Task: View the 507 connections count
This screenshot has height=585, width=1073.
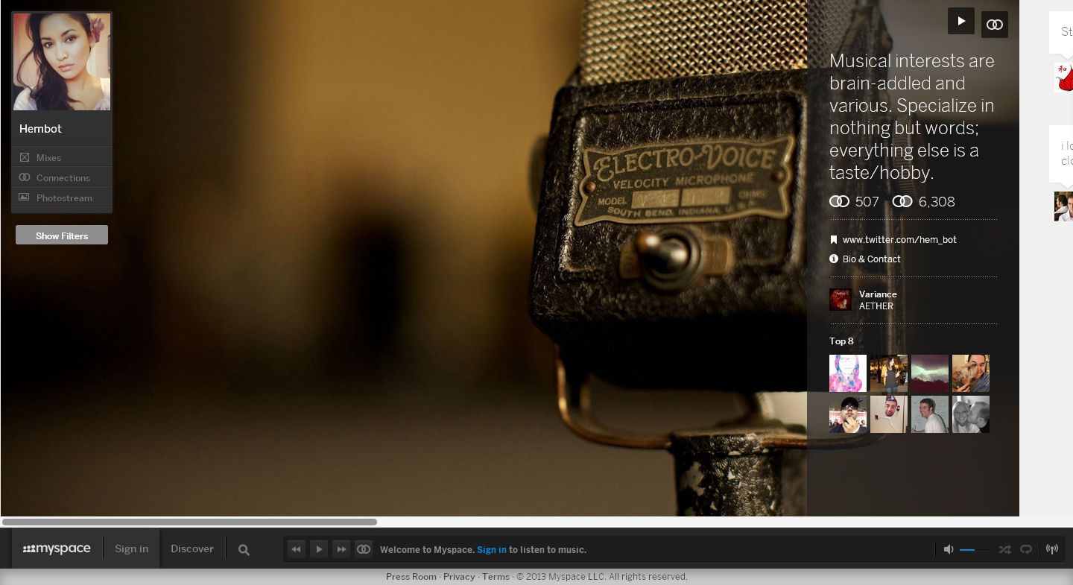Action: point(855,202)
